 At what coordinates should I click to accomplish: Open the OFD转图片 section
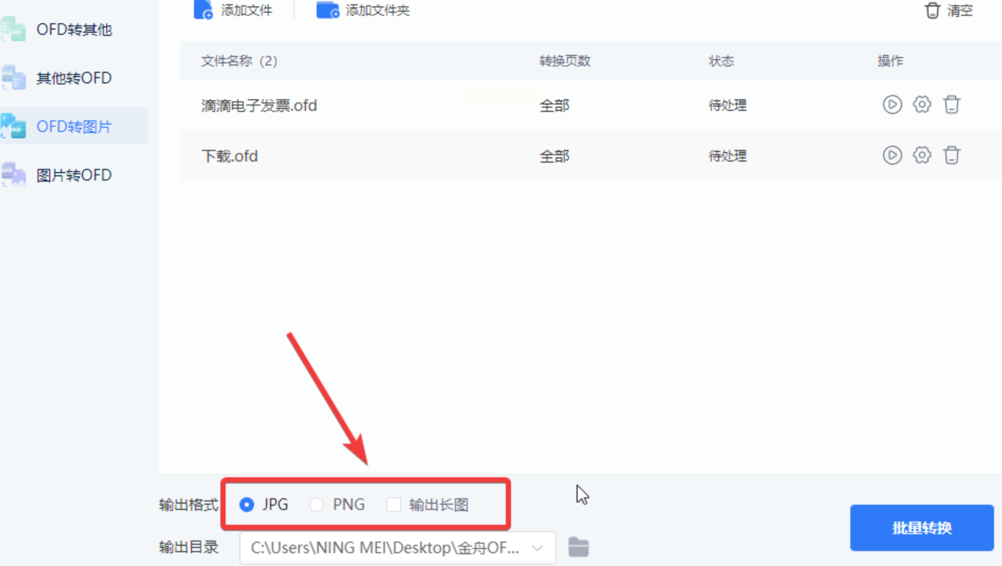[74, 127]
